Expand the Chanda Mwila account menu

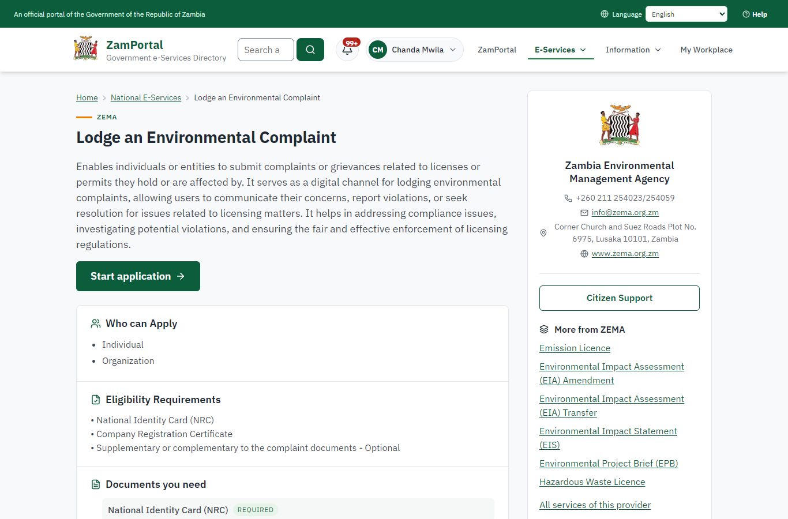[415, 50]
